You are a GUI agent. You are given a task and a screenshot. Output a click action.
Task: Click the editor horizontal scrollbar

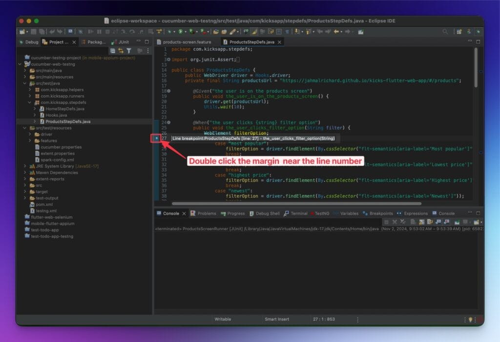point(296,203)
